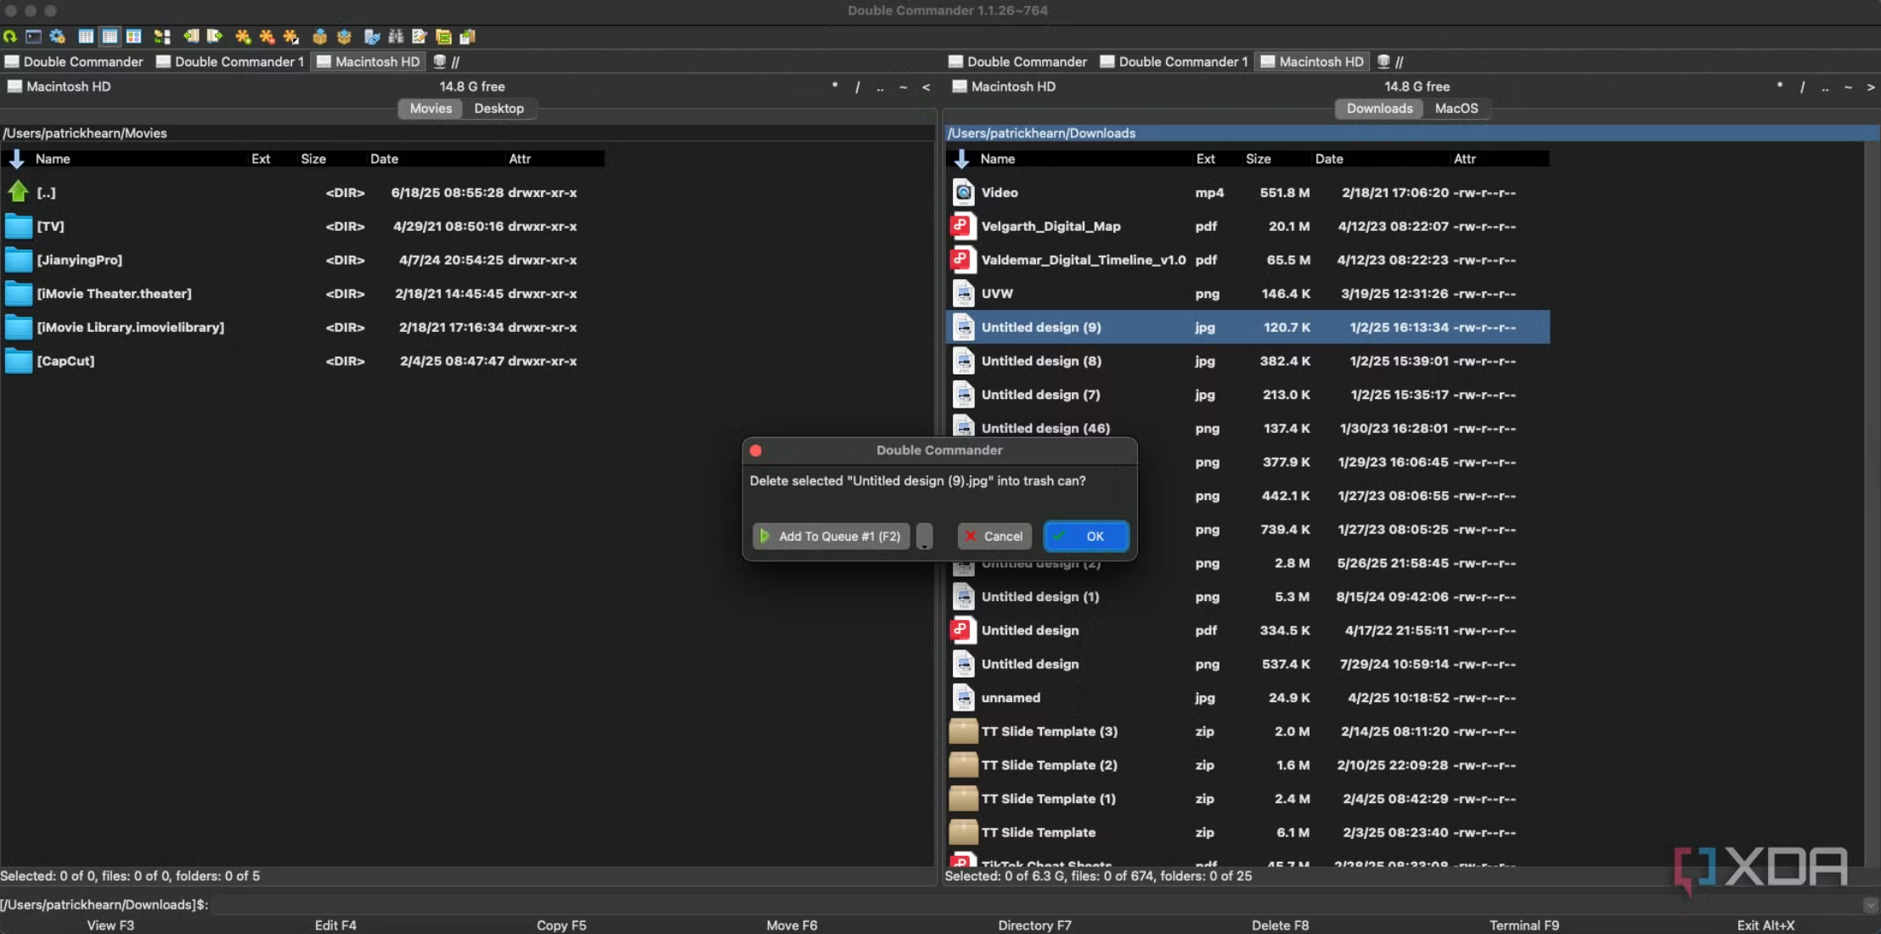Open the Run Terminal toolbar icon
Screen dimensions: 1881x934
pos(34,37)
